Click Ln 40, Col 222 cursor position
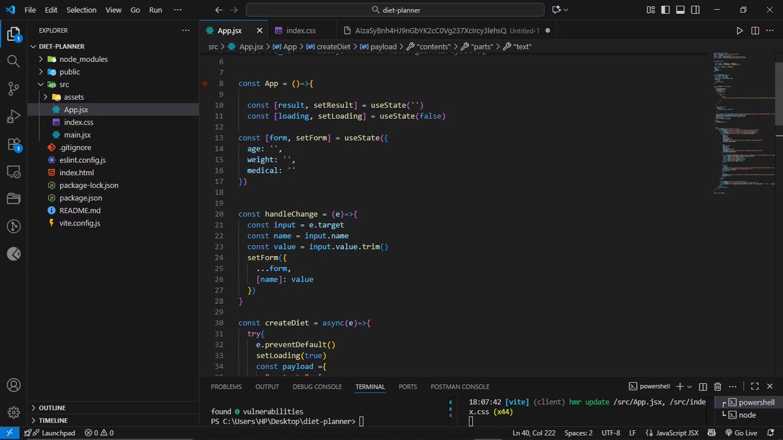 pyautogui.click(x=534, y=433)
